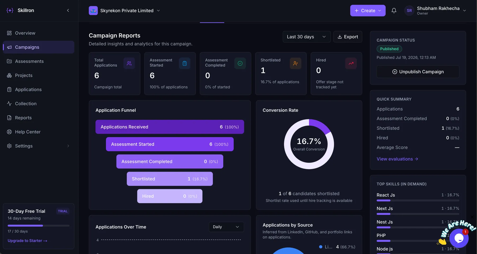Click the download icon on Export
The height and width of the screenshot is (254, 477).
click(x=340, y=37)
